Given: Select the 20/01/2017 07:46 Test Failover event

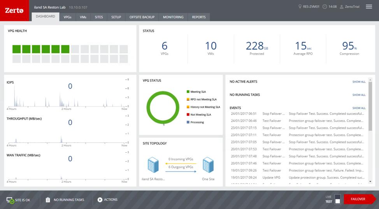Looking at the screenshot, I should [297, 164].
